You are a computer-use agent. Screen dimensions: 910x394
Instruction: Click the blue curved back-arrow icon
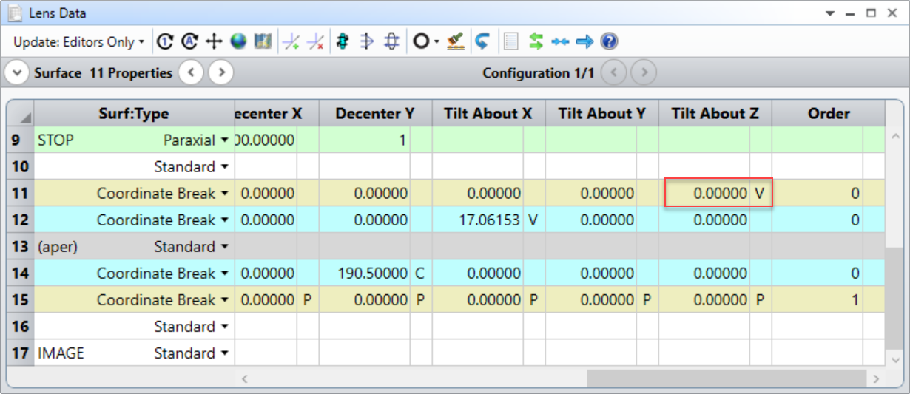pos(482,42)
